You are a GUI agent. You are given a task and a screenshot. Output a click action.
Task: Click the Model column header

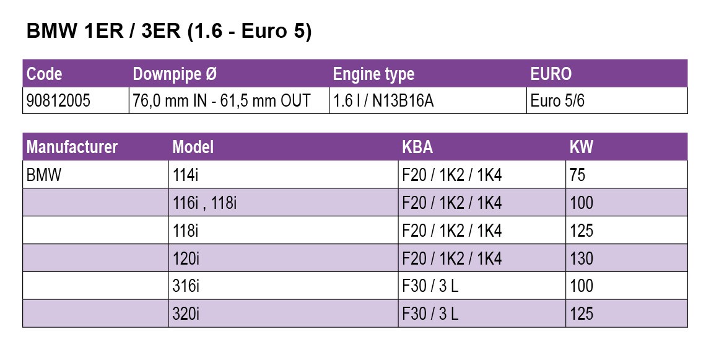coord(193,147)
